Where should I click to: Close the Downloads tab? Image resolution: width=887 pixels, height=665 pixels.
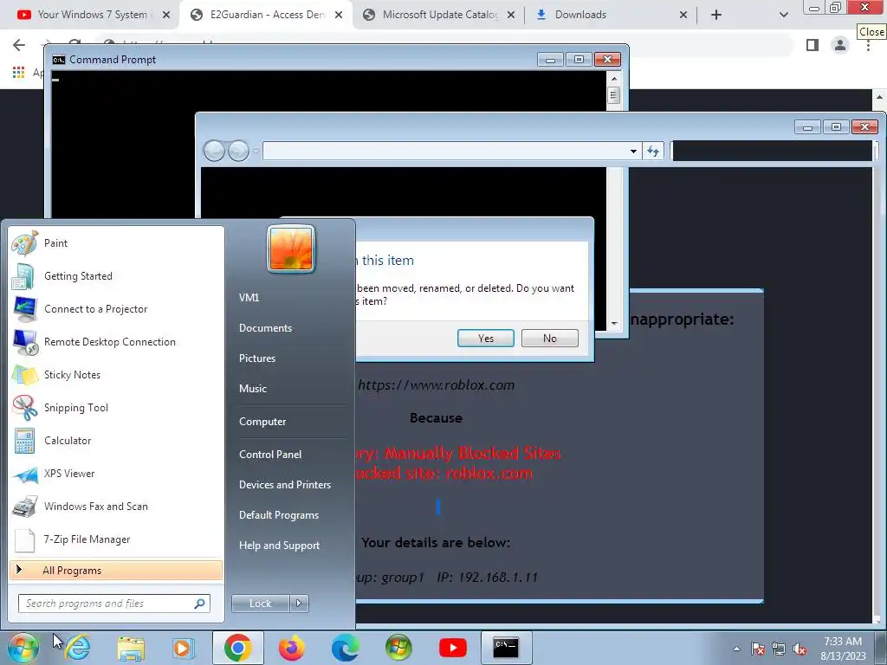[683, 15]
